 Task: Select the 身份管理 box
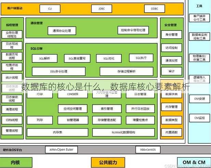point(172,35)
